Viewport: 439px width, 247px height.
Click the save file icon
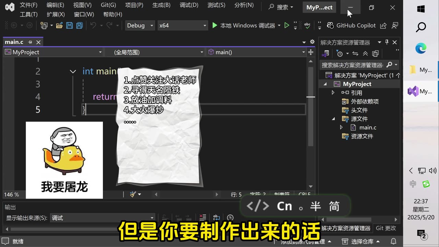[x=69, y=25]
